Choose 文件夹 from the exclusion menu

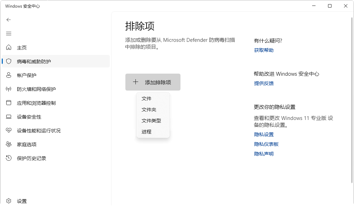pyautogui.click(x=149, y=110)
